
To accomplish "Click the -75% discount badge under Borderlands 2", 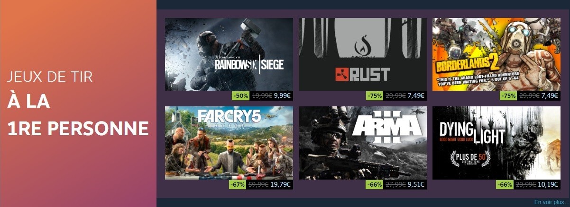I will tap(509, 95).
